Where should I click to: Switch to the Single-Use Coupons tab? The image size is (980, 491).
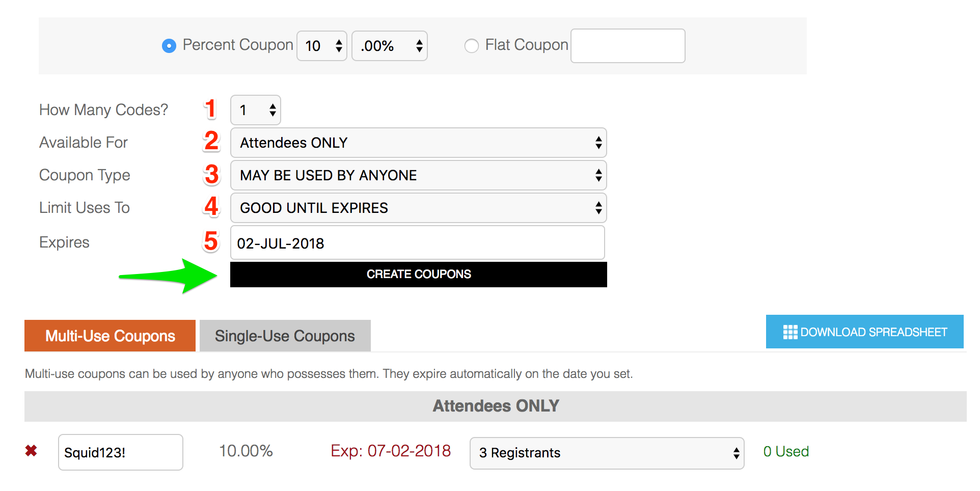(285, 336)
